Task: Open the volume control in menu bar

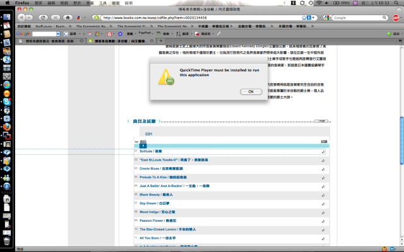Action: (327, 3)
